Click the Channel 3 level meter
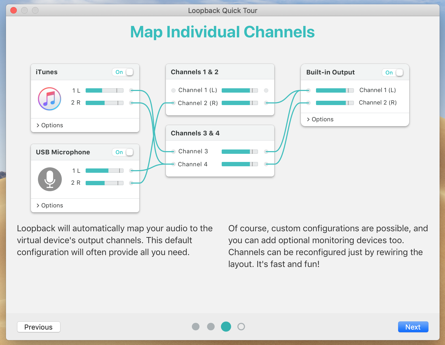 [240, 152]
